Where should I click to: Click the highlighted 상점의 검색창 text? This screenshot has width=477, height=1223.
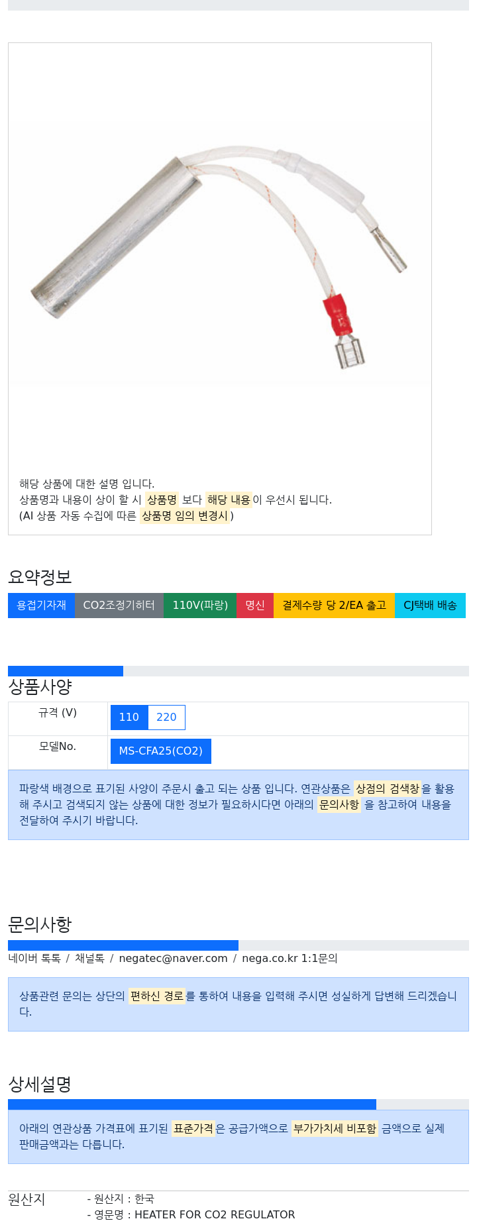[x=388, y=789]
